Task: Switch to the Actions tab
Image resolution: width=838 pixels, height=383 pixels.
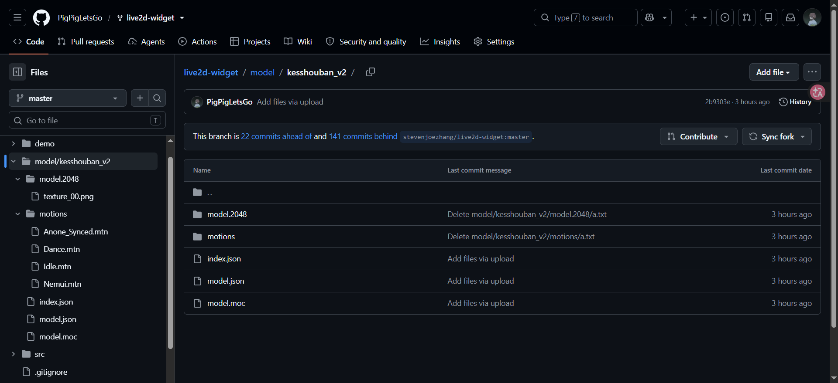Action: tap(198, 41)
